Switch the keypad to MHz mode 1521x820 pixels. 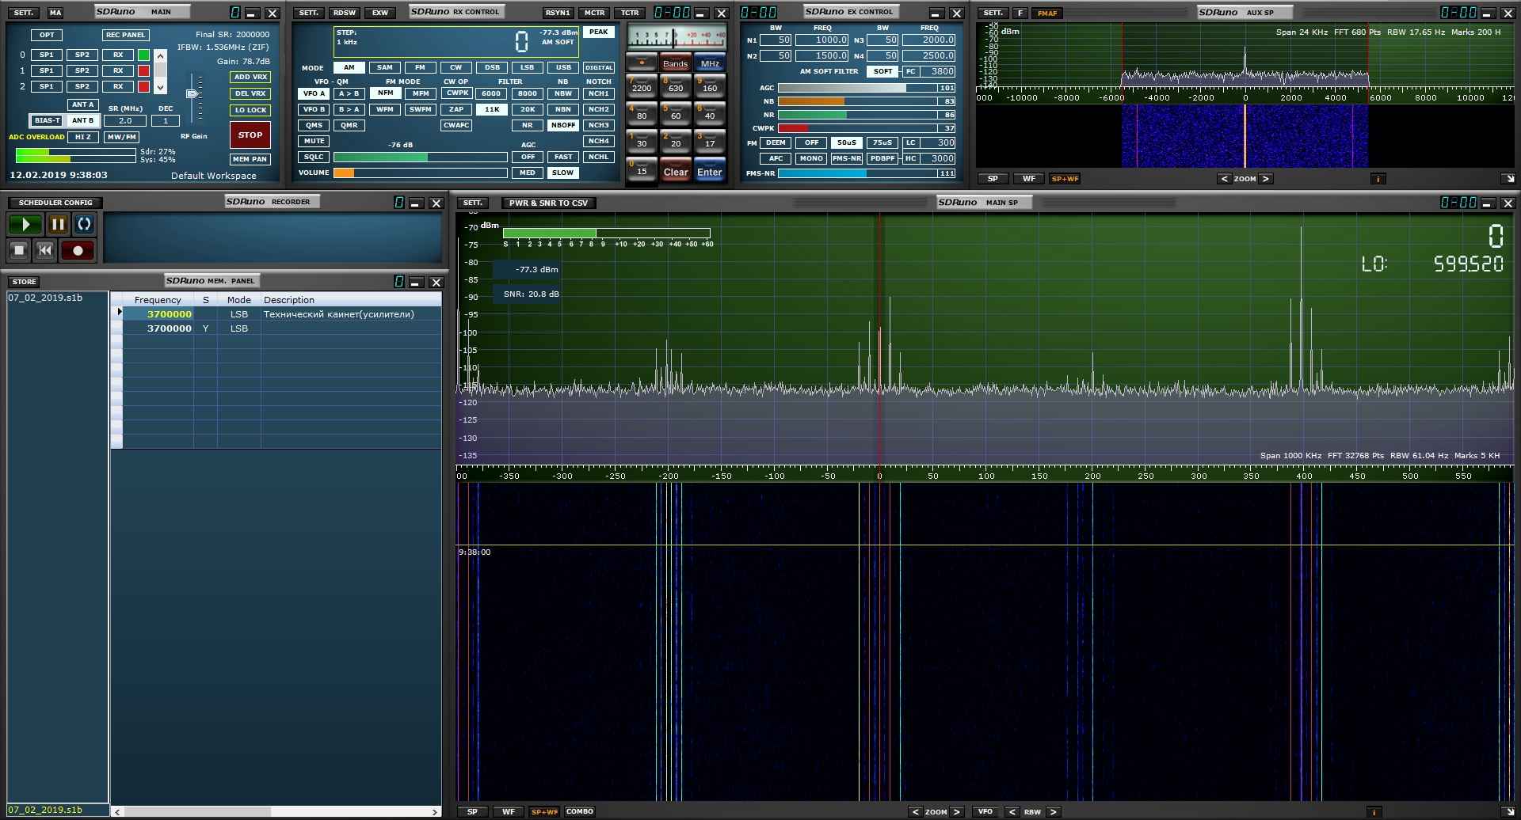coord(710,63)
